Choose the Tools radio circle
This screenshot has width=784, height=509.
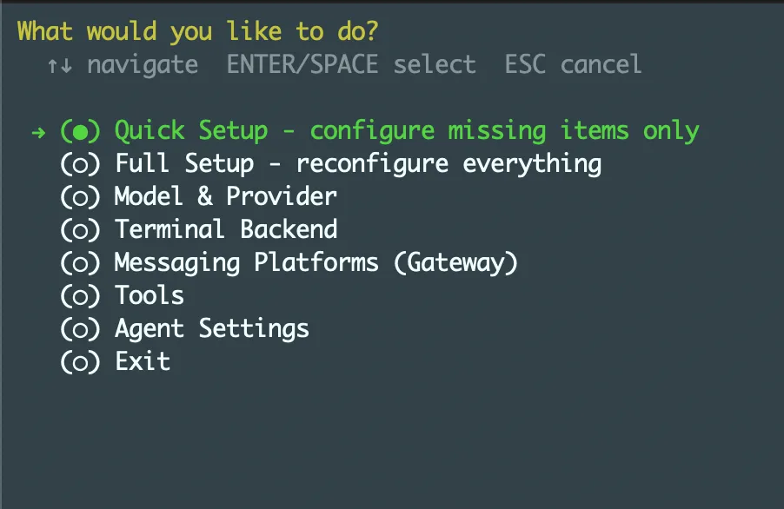coord(81,296)
